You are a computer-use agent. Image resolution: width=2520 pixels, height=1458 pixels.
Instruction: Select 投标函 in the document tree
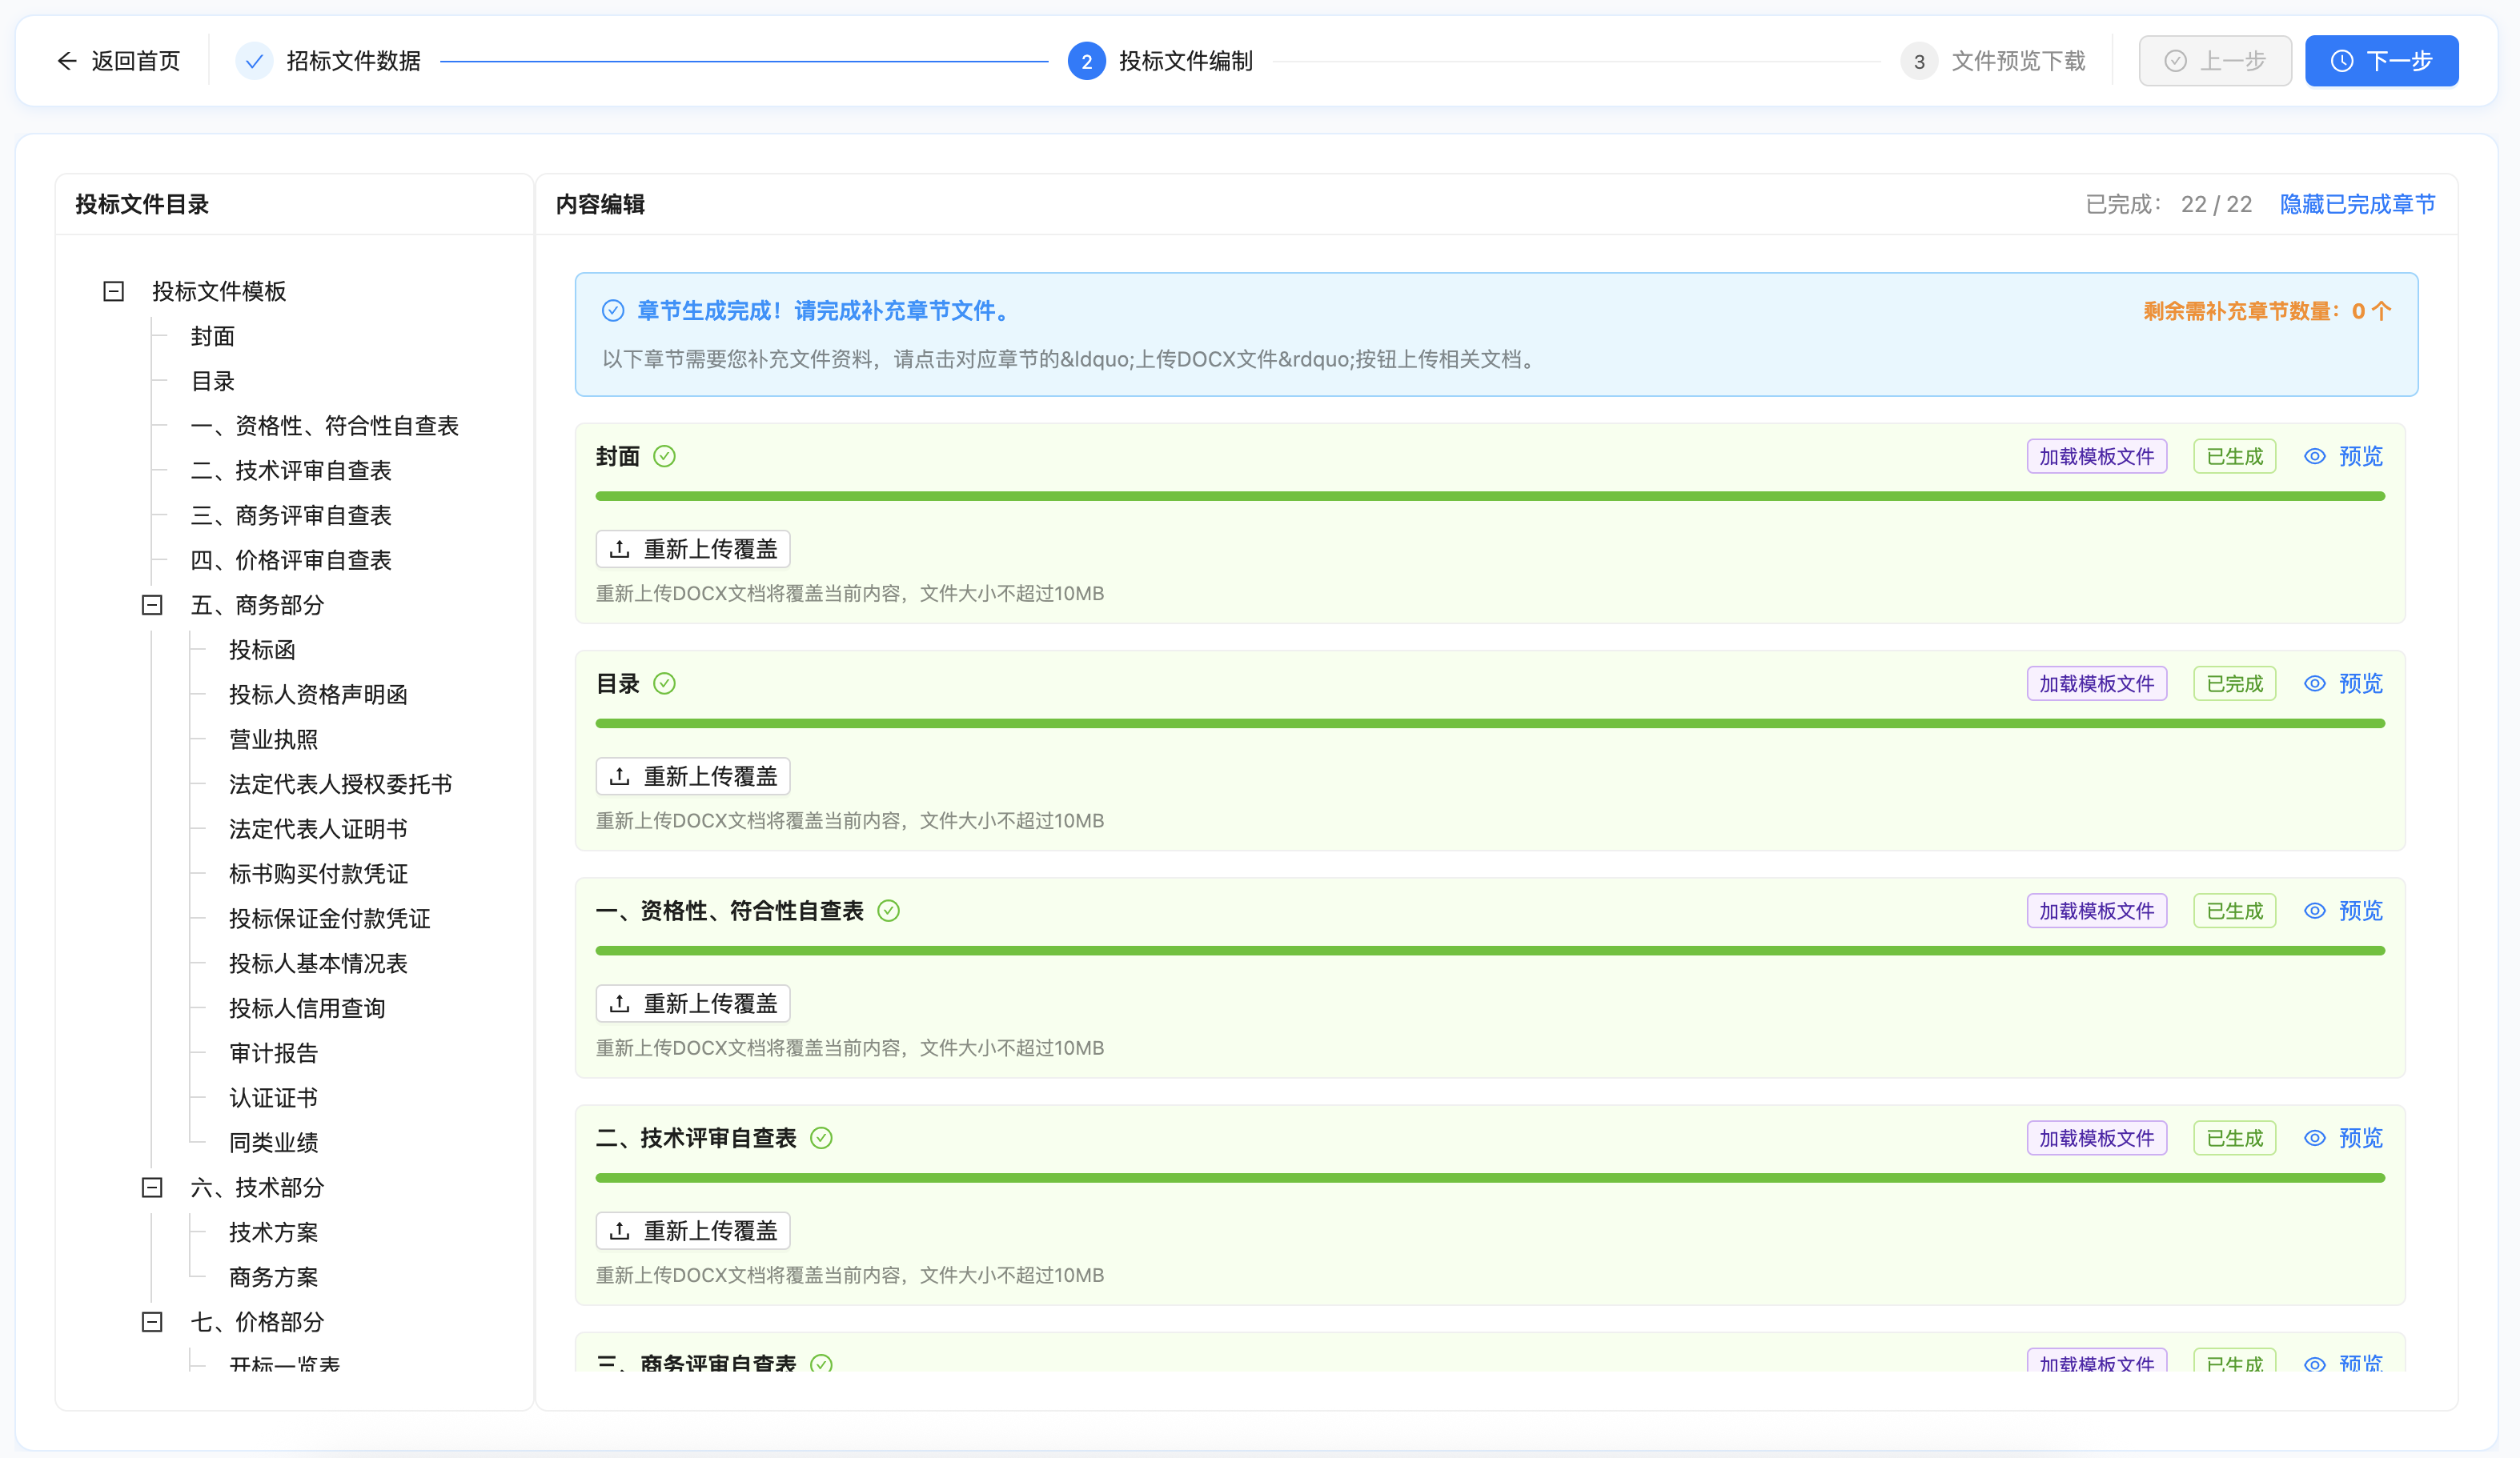point(262,650)
